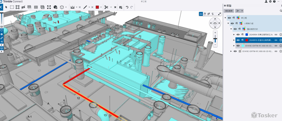Image resolution: width=282 pixels, height=121 pixels.
Task: Hide the 新工程 root with eye icon
Action: coord(229,18)
